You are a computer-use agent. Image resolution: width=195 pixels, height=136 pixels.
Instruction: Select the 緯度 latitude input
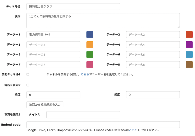pyautogui.click(x=53, y=95)
